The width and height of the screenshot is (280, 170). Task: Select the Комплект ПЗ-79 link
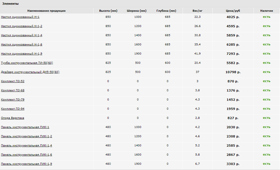pos(13,99)
